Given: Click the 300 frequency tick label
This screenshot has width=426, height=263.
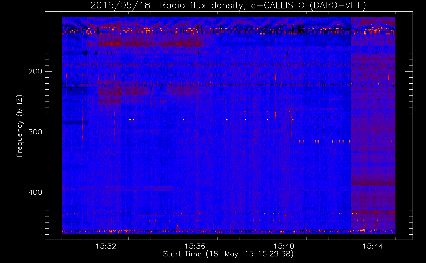Looking at the screenshot, I should [x=35, y=132].
